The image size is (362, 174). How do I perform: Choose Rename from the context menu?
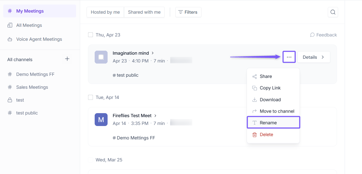coord(273,123)
